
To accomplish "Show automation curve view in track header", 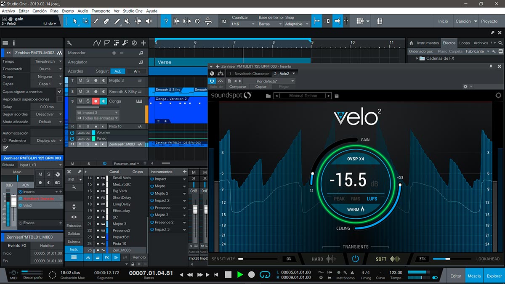I will [97, 43].
